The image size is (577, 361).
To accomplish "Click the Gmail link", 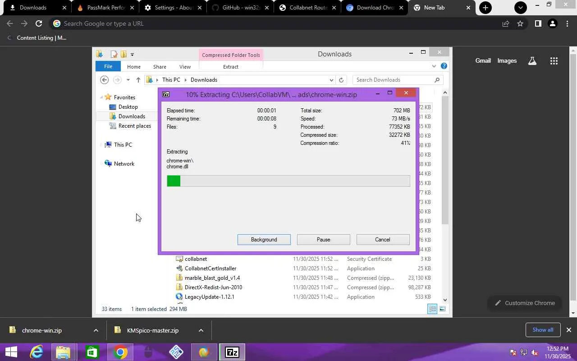I will click(x=483, y=61).
